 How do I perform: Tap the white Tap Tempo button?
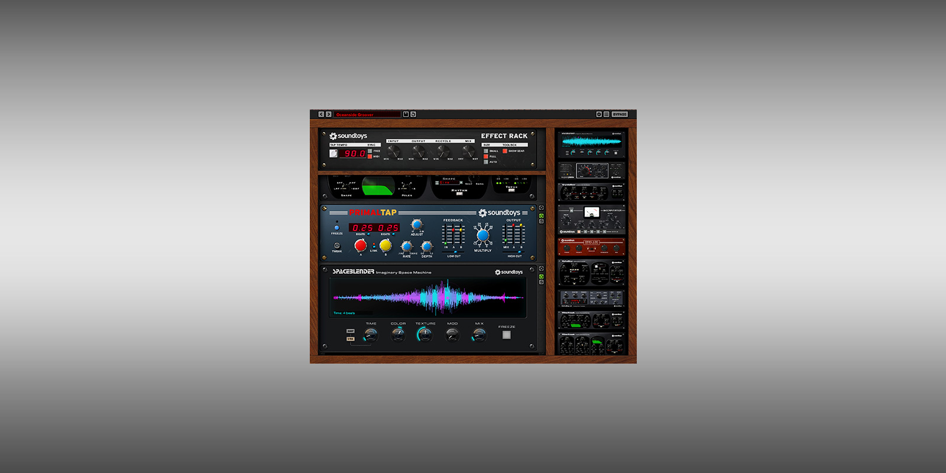(x=333, y=153)
